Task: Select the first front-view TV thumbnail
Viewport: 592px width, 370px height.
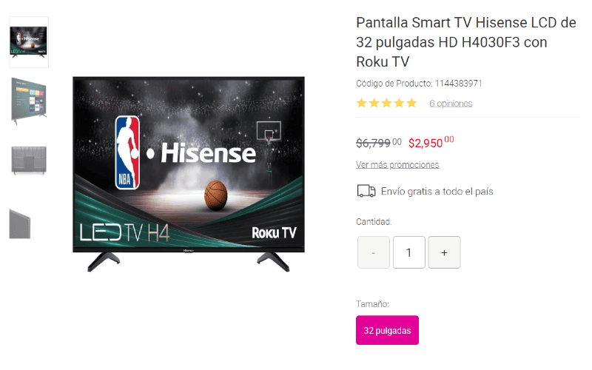Action: [x=29, y=42]
